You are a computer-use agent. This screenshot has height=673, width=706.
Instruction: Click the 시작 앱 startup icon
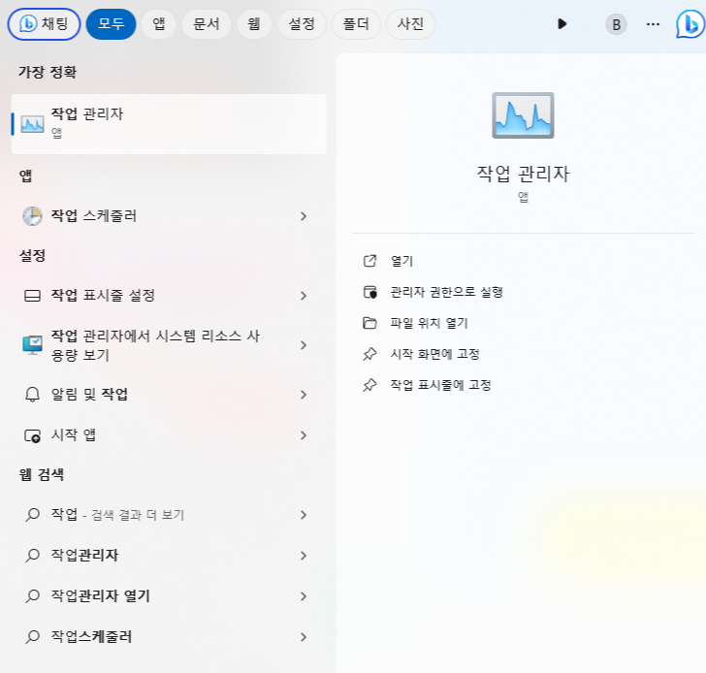pyautogui.click(x=32, y=435)
